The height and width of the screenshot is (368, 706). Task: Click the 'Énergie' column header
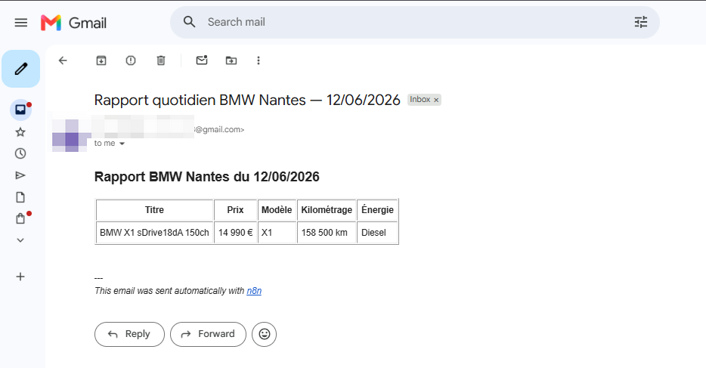point(377,210)
